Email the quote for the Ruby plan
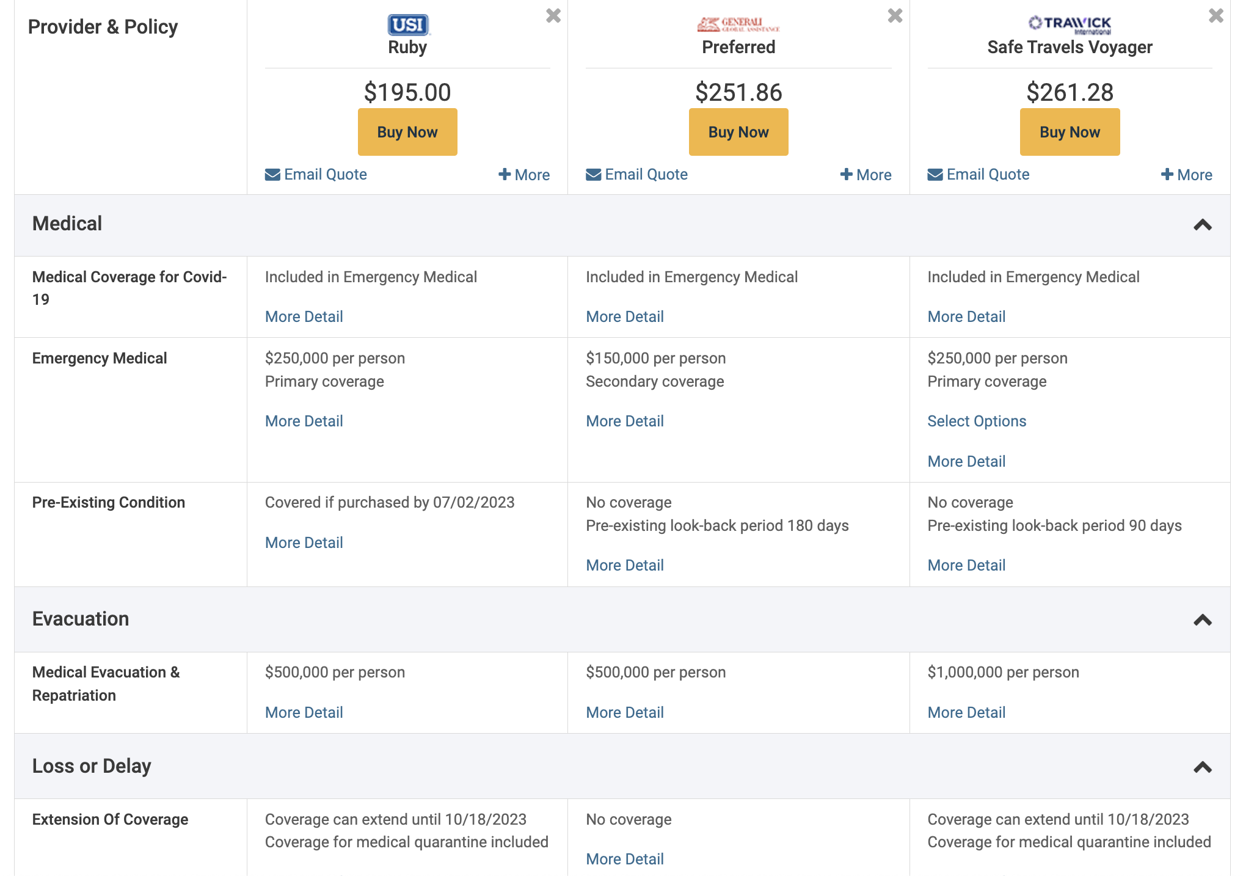This screenshot has width=1243, height=876. [x=316, y=175]
